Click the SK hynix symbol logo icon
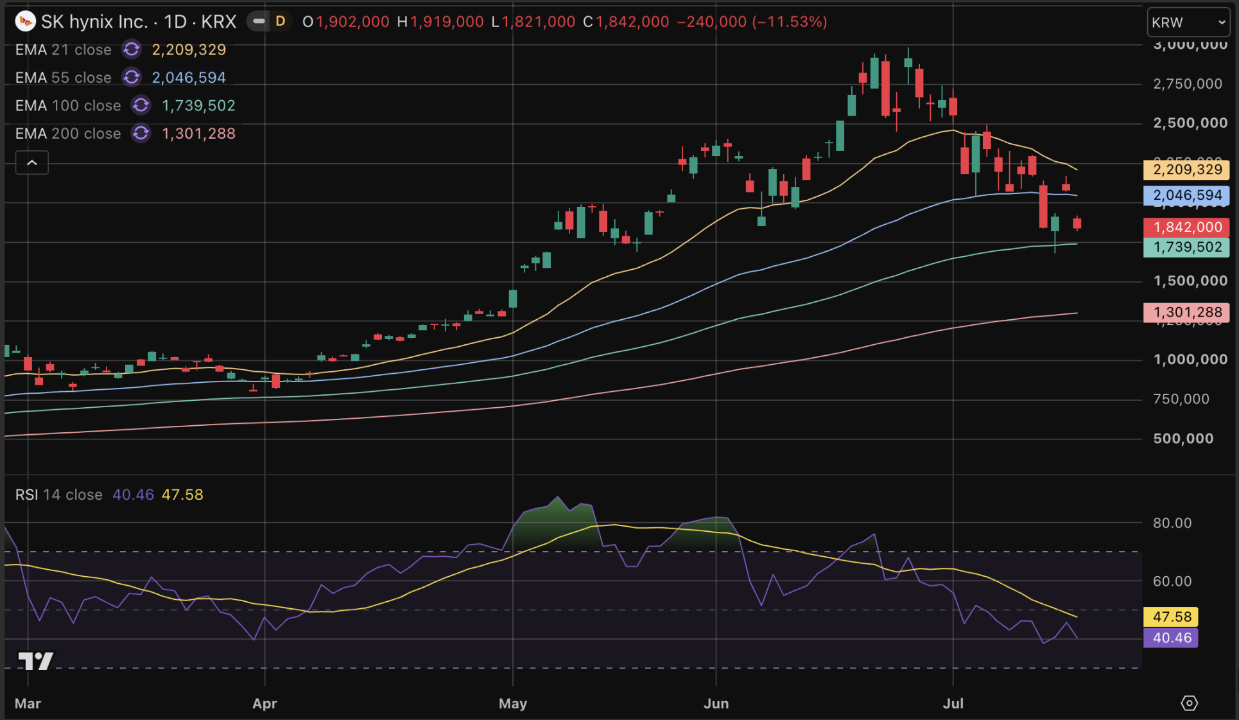1239x720 pixels. (25, 22)
